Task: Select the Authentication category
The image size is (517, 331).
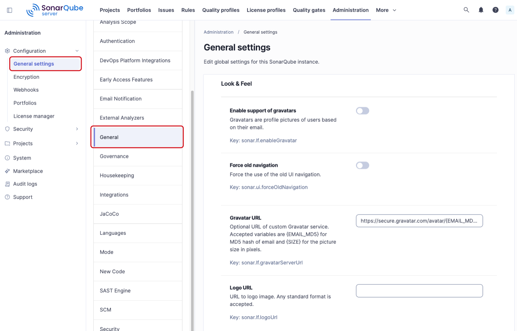Action: coord(138,41)
